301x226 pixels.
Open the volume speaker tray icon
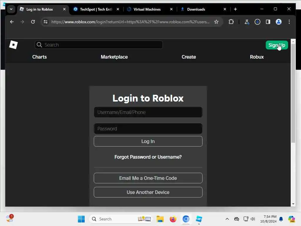252,219
